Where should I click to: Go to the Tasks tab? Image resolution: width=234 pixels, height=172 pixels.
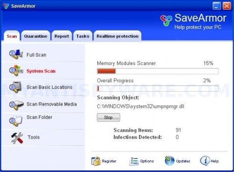[83, 36]
